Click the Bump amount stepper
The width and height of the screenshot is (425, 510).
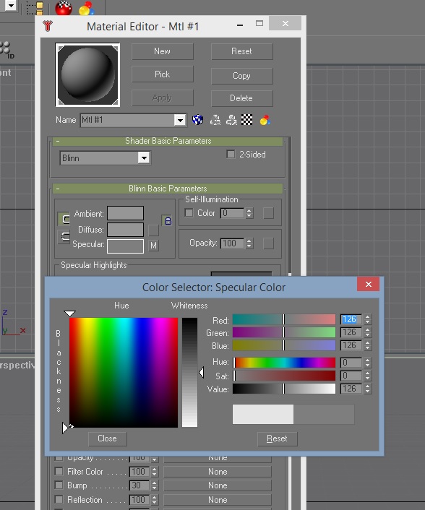click(x=155, y=485)
